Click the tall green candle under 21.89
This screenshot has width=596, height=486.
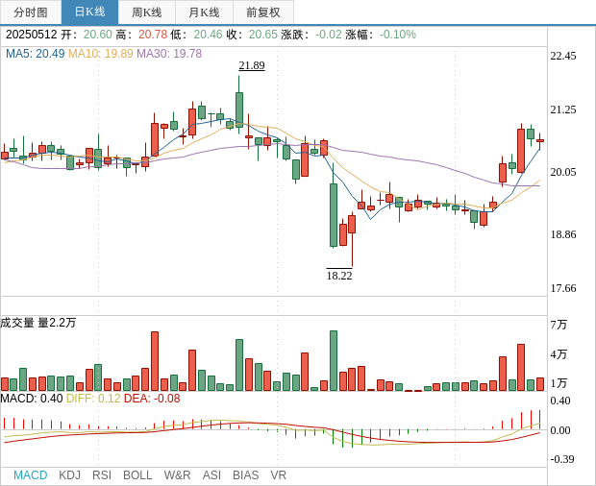click(x=239, y=109)
